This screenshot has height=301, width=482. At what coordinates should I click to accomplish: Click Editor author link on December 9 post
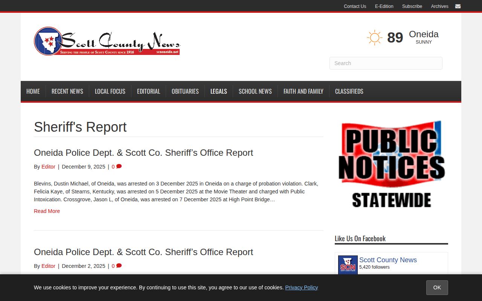48,167
